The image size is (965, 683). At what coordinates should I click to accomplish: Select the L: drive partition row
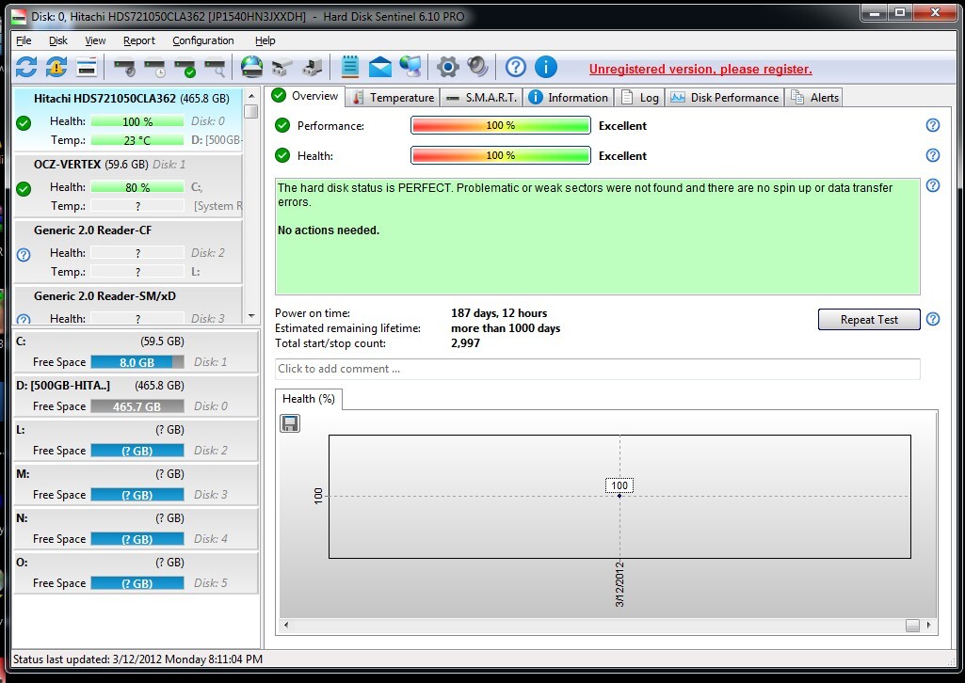tap(136, 439)
